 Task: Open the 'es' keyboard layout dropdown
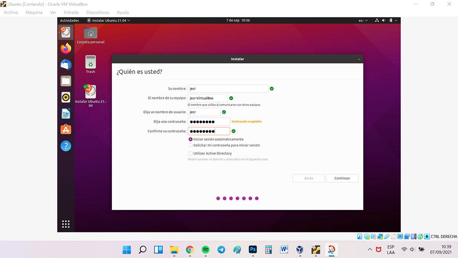tap(363, 20)
